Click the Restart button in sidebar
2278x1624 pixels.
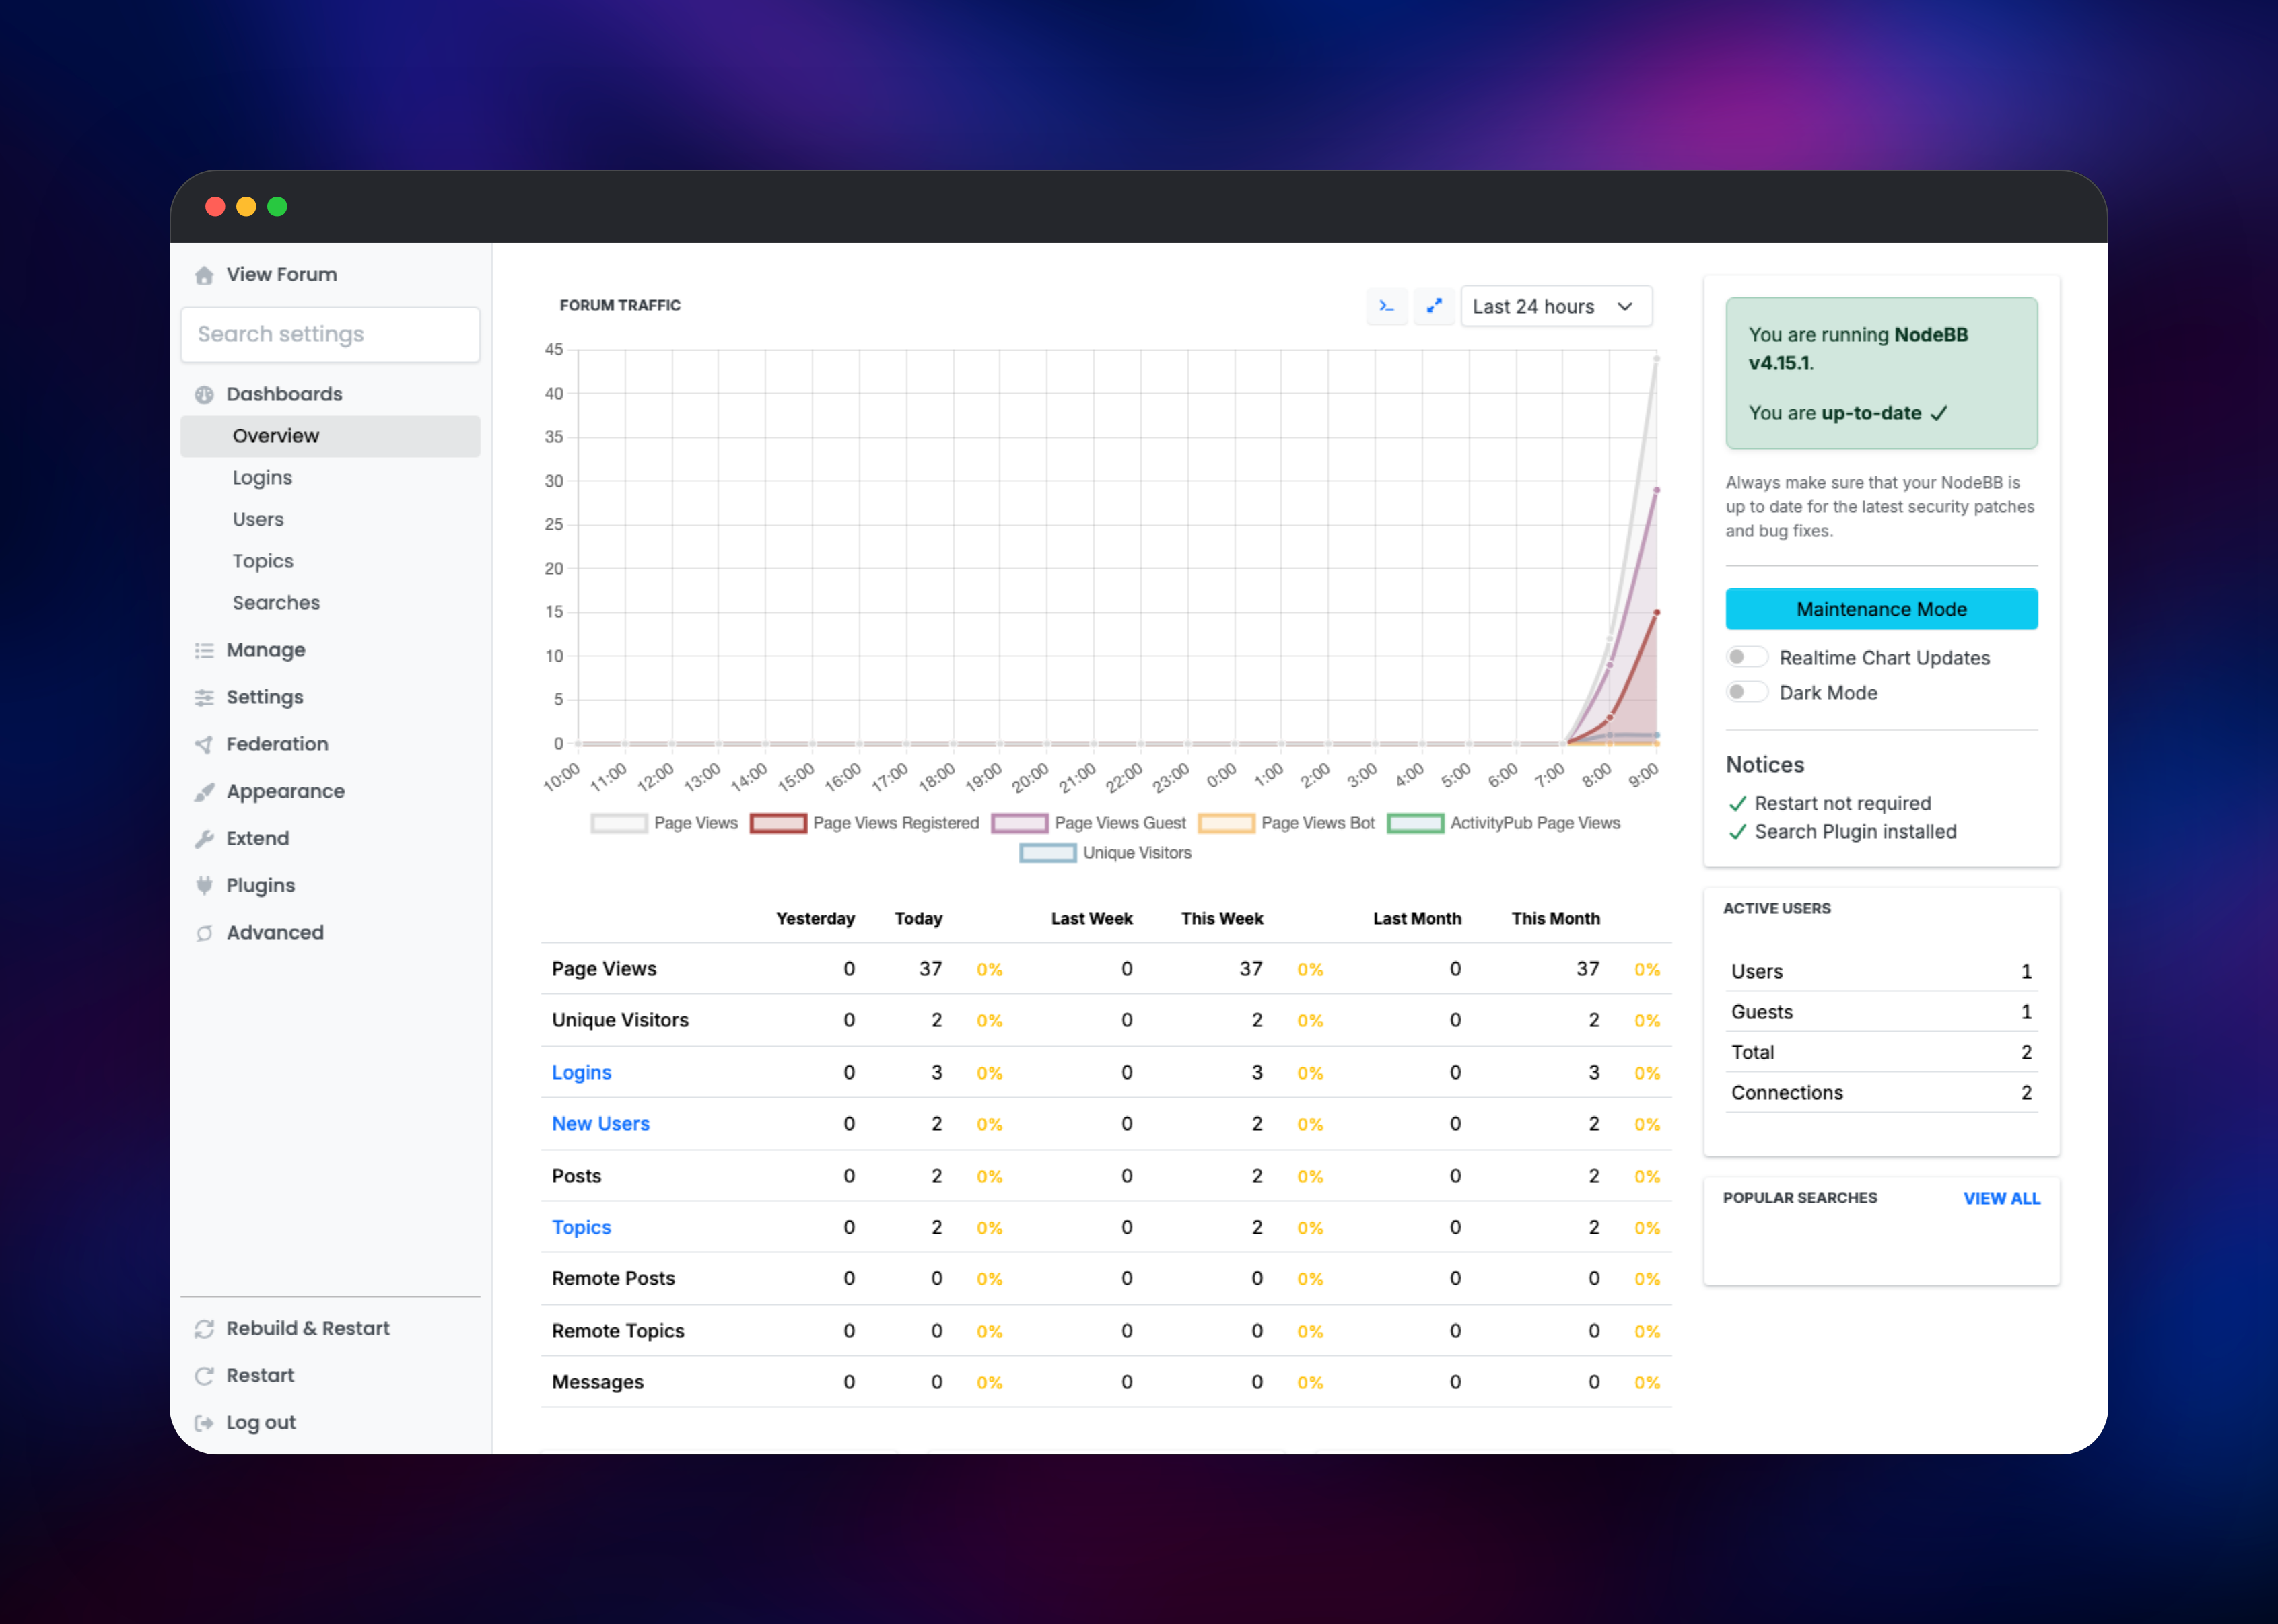pos(330,1376)
